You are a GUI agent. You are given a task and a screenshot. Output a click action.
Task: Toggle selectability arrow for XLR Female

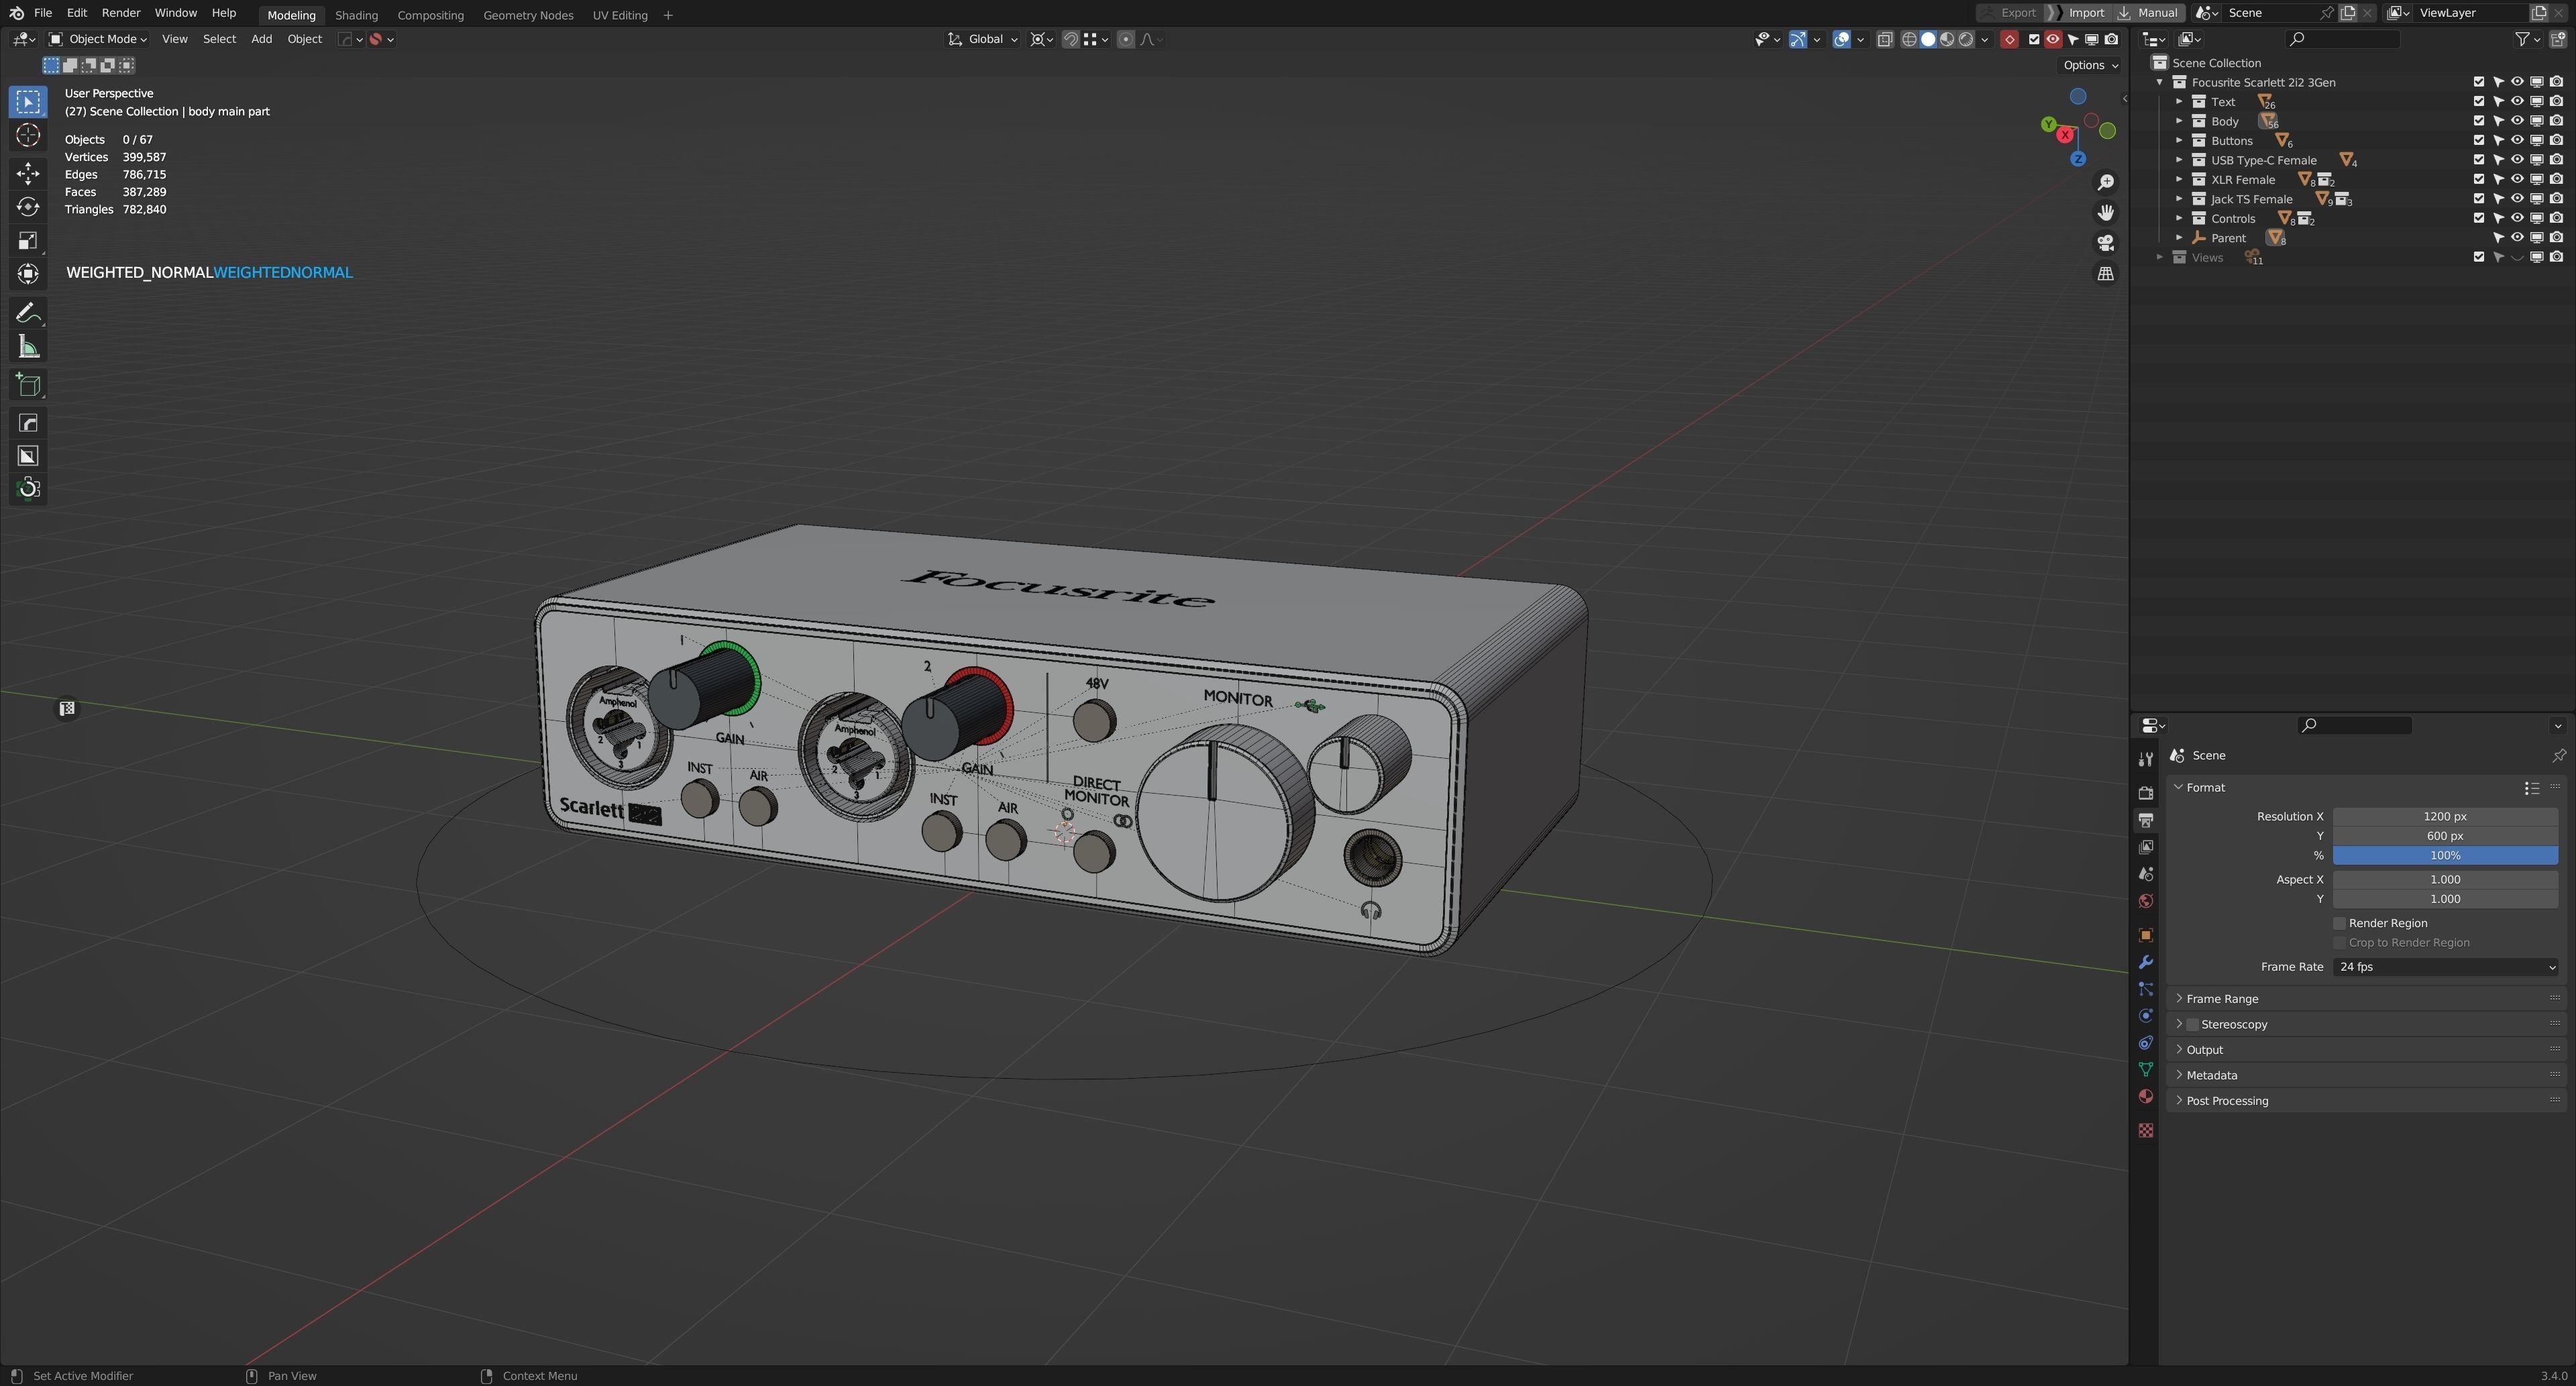[2497, 179]
